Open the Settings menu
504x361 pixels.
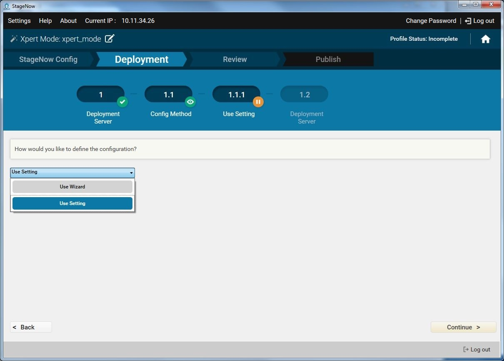point(19,21)
